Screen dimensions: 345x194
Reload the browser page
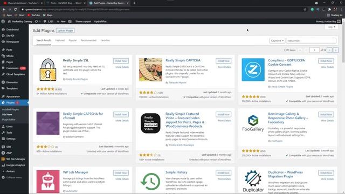(x=16, y=10)
